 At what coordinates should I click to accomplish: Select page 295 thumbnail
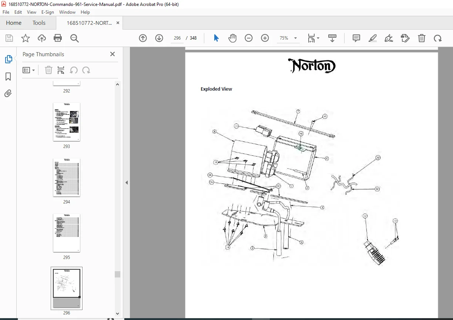(67, 233)
